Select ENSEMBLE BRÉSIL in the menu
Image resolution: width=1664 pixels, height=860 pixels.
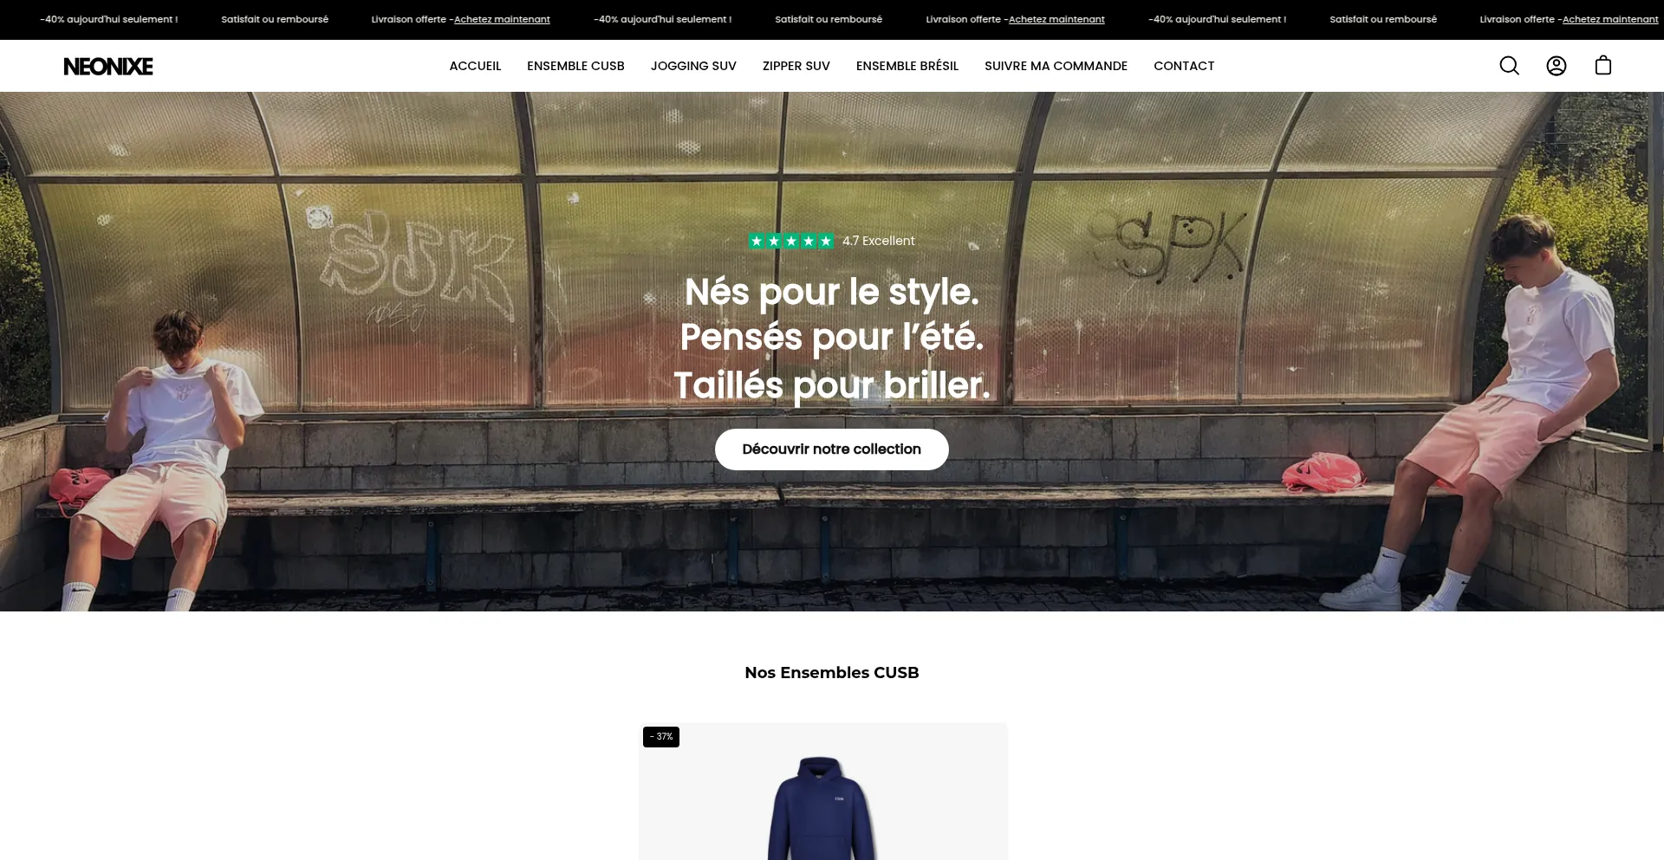(x=907, y=66)
